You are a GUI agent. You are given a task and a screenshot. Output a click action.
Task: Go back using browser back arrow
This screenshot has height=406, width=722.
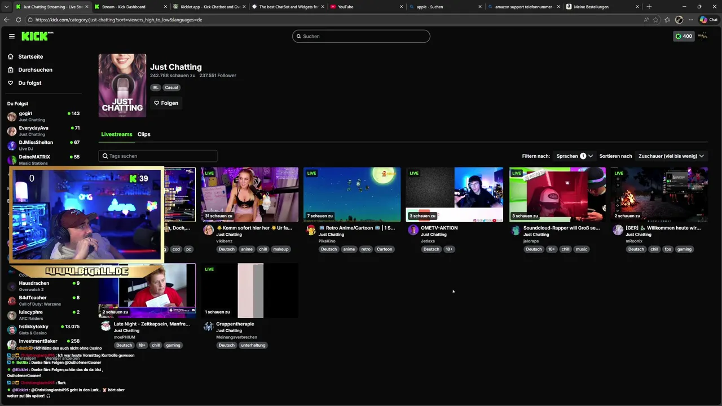point(7,20)
